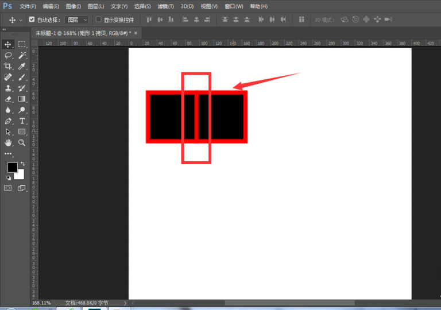The height and width of the screenshot is (310, 441).
Task: Enable the 显示变换控件 checkbox
Action: (98, 20)
